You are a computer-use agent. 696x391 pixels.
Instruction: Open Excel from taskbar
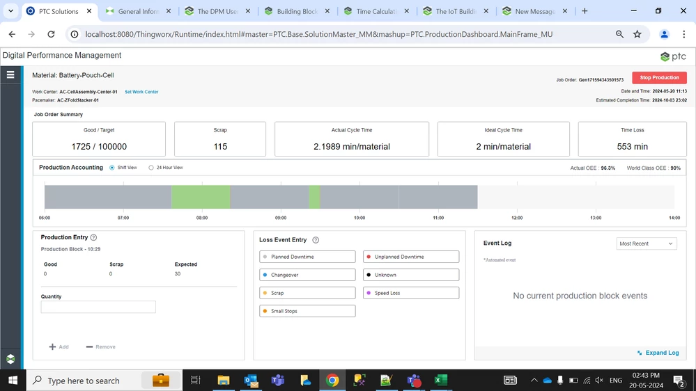tap(440, 381)
